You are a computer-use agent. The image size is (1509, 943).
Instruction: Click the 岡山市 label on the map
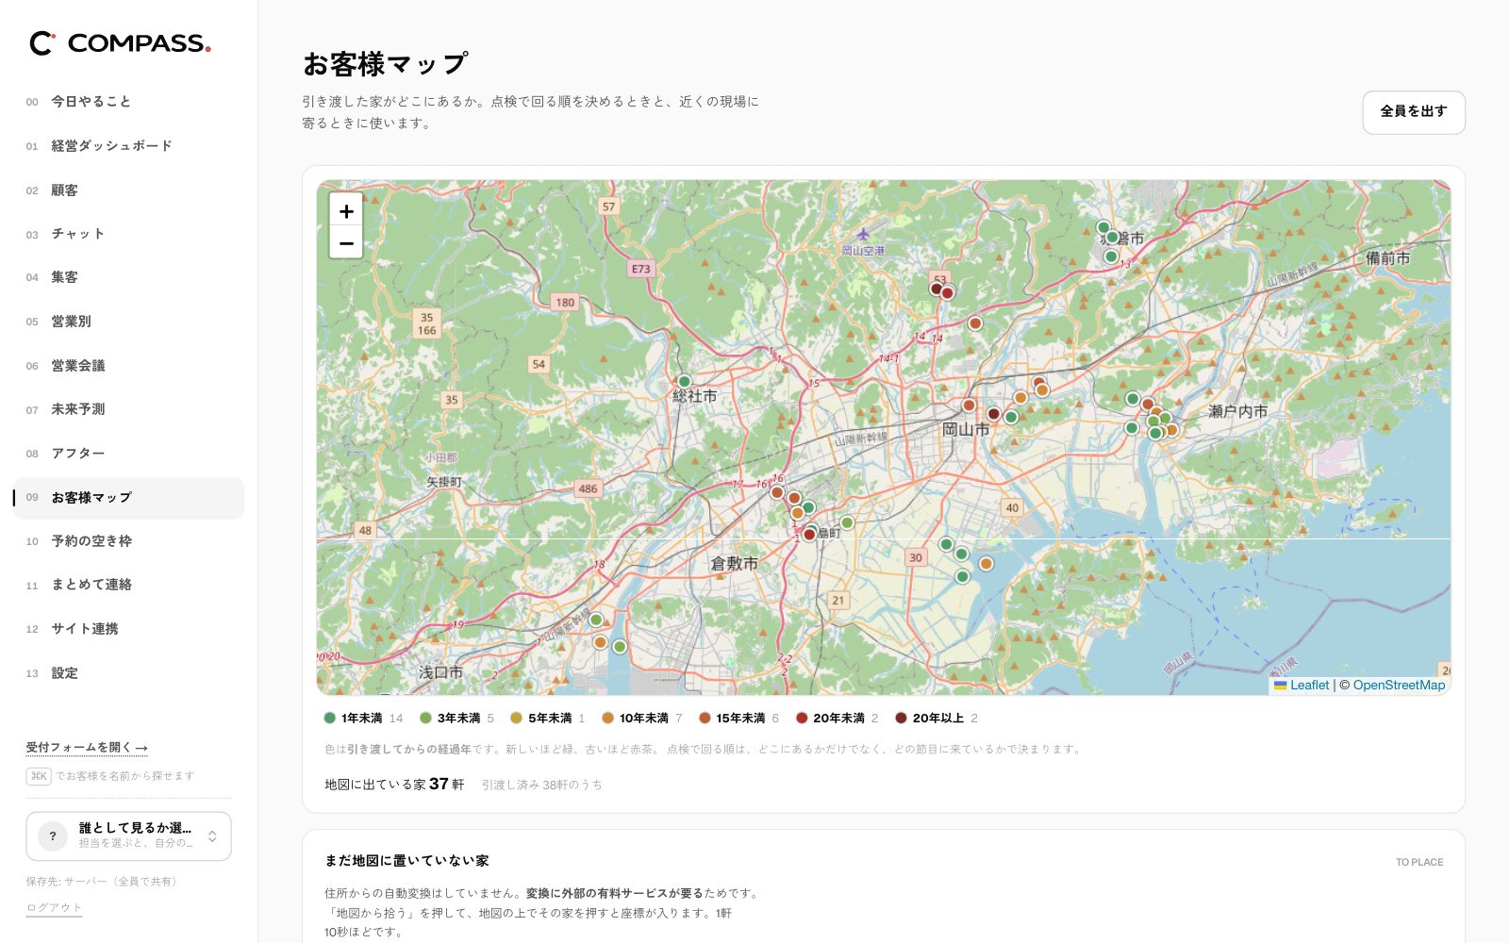pos(966,430)
